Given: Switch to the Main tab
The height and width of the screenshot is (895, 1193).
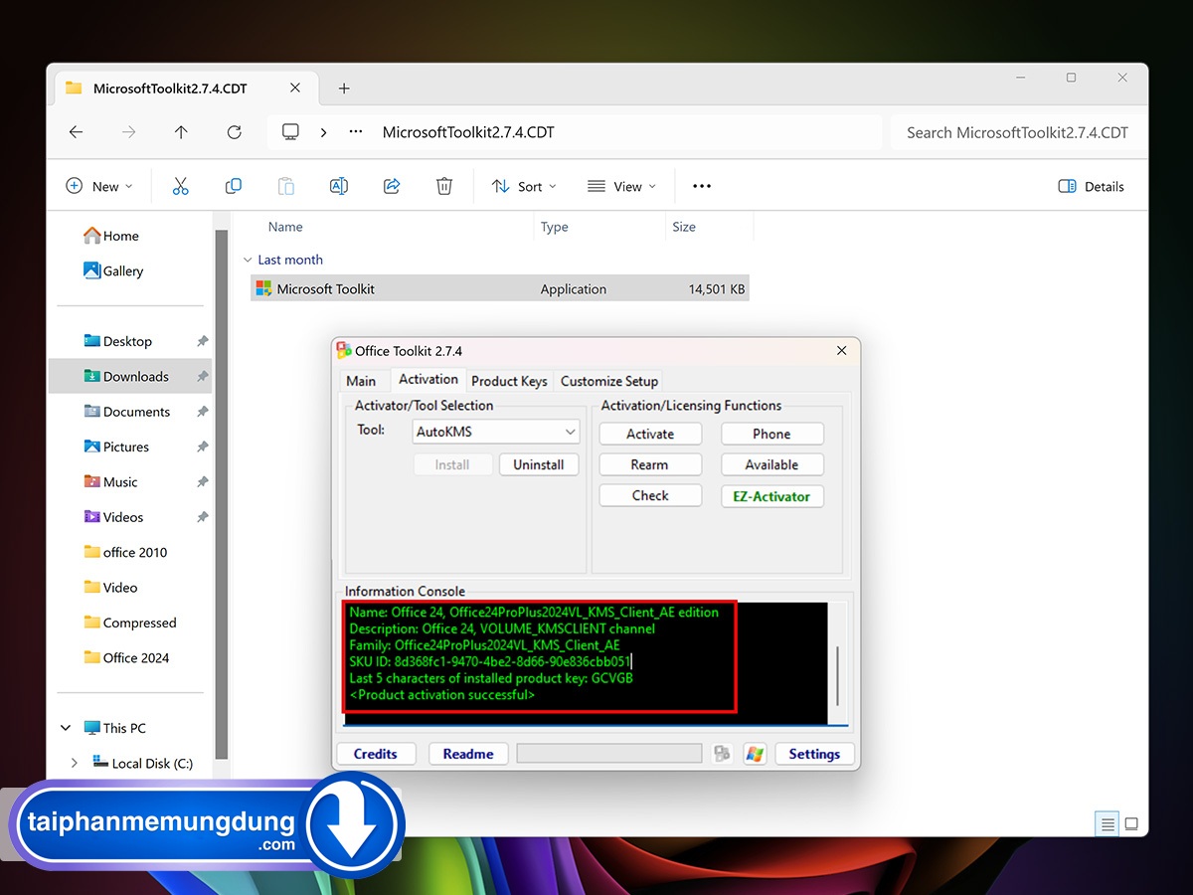Looking at the screenshot, I should tap(361, 381).
